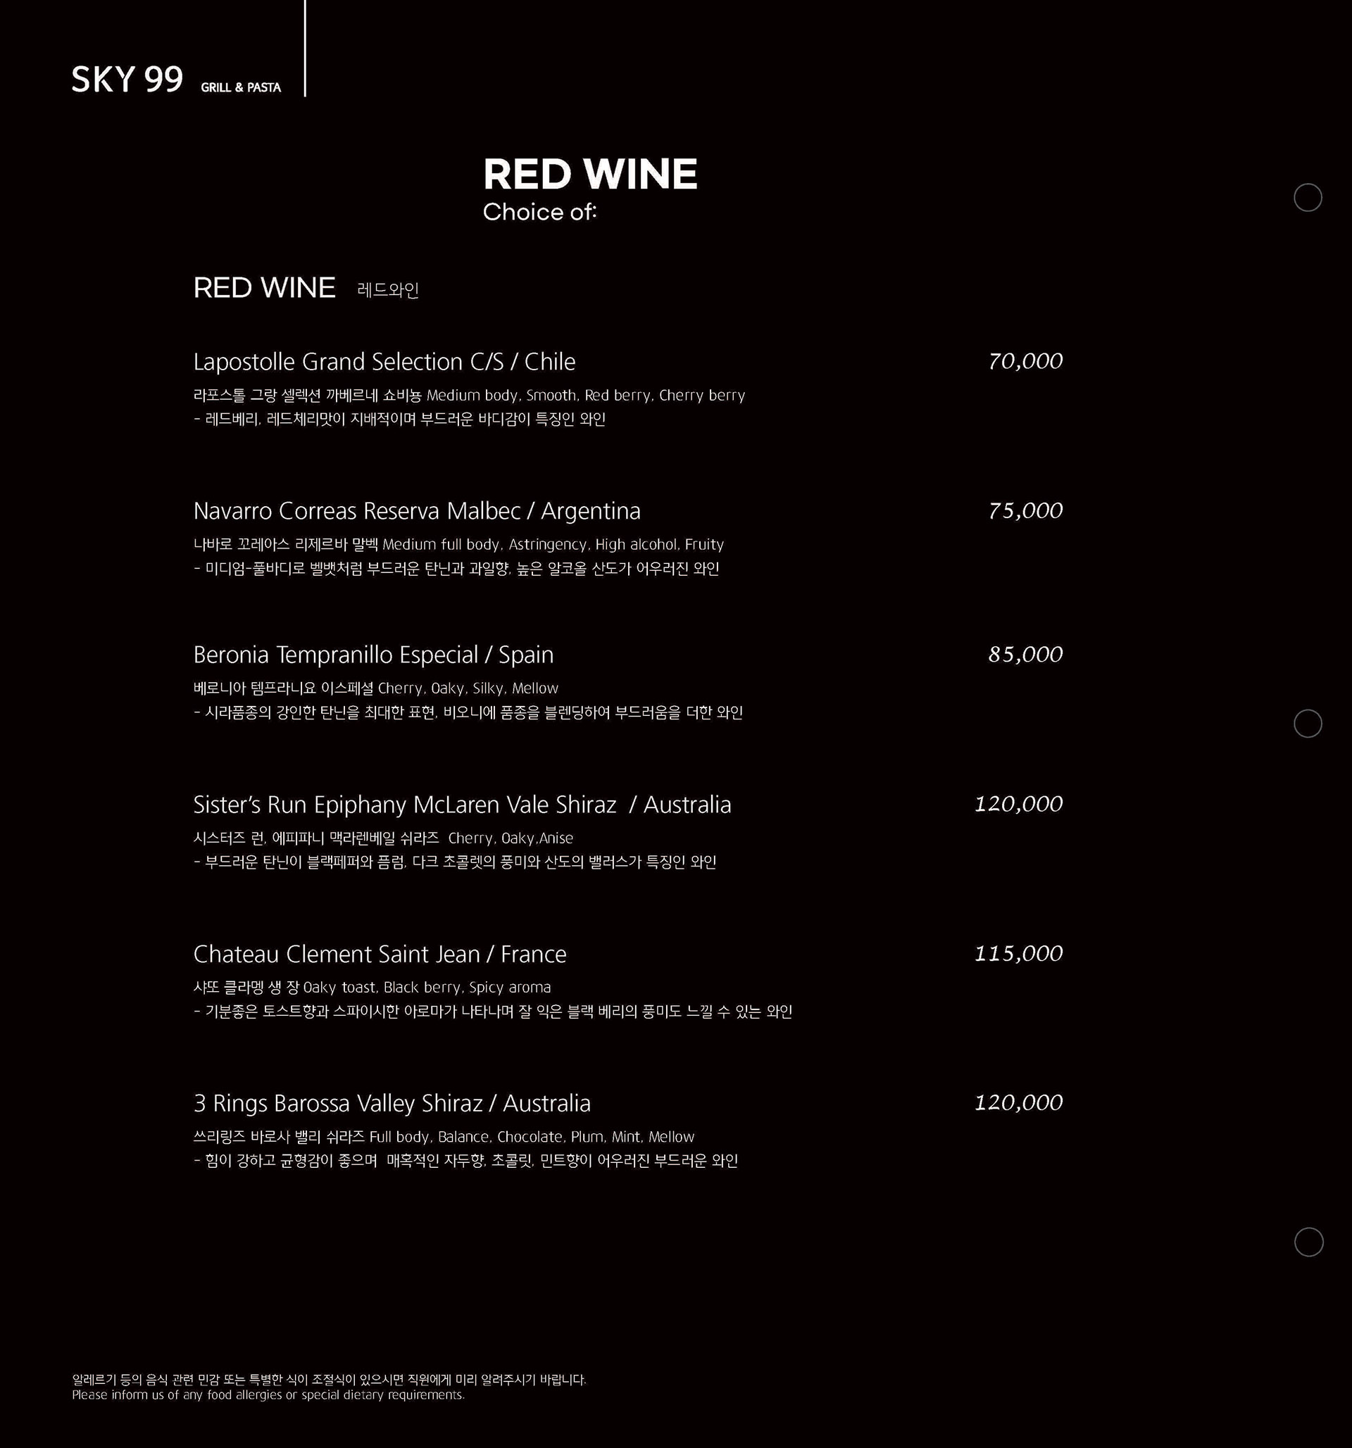Click the 75,000 price
This screenshot has width=1352, height=1448.
[1026, 510]
